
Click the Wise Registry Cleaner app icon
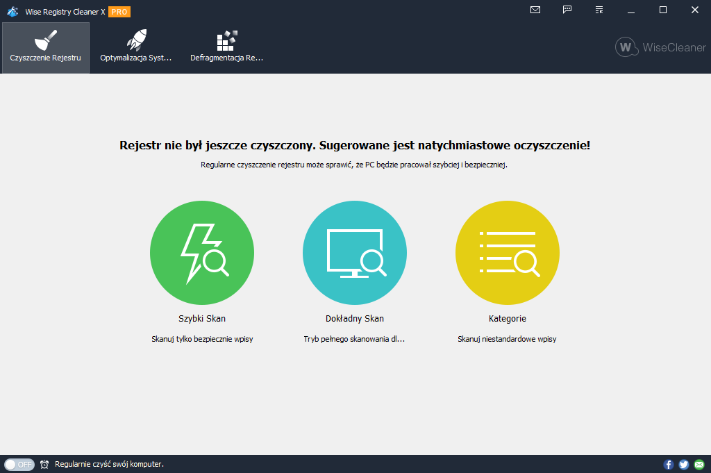pos(12,11)
